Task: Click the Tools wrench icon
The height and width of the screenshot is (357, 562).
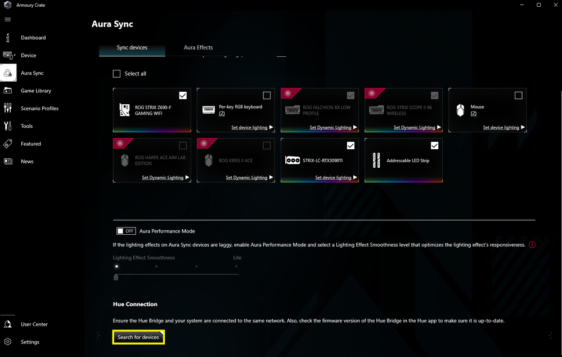Action: click(x=7, y=126)
